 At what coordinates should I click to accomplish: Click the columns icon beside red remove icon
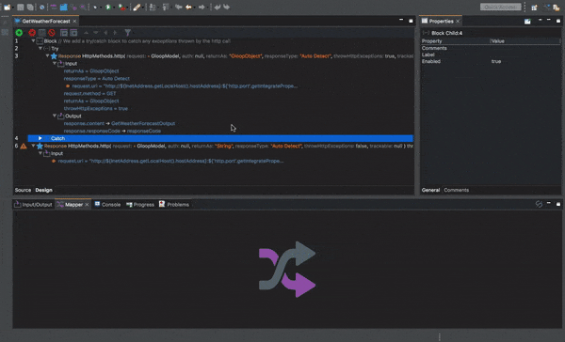click(41, 33)
